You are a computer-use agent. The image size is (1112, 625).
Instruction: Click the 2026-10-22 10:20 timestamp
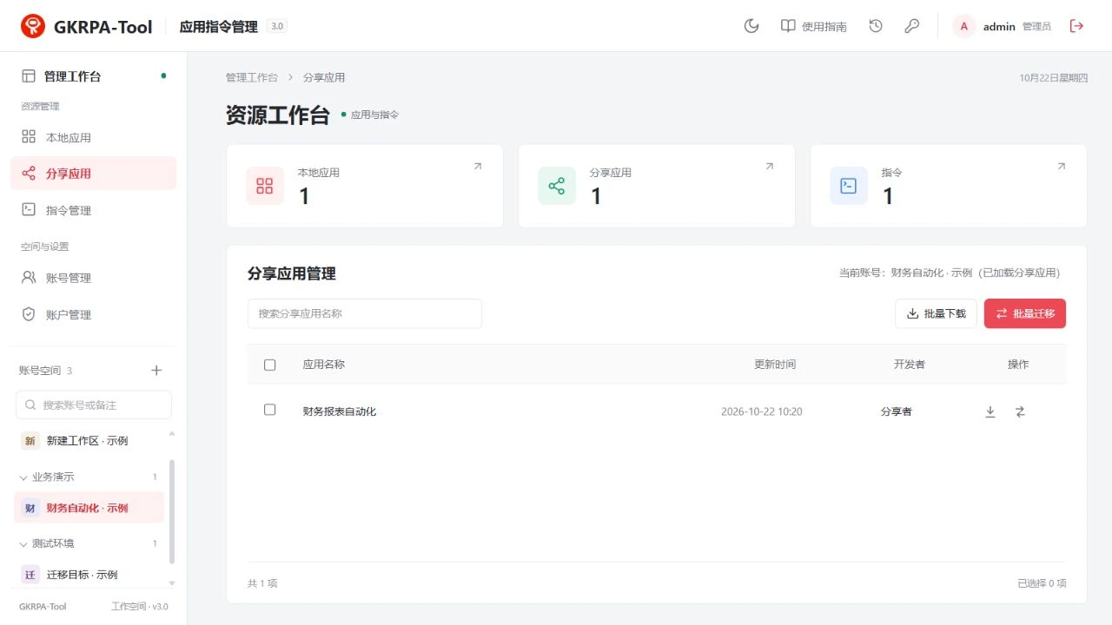click(x=762, y=411)
